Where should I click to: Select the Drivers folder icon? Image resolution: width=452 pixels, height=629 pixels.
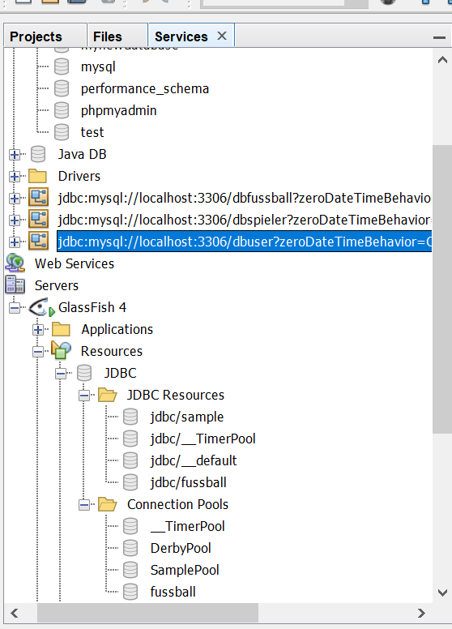coord(38,176)
